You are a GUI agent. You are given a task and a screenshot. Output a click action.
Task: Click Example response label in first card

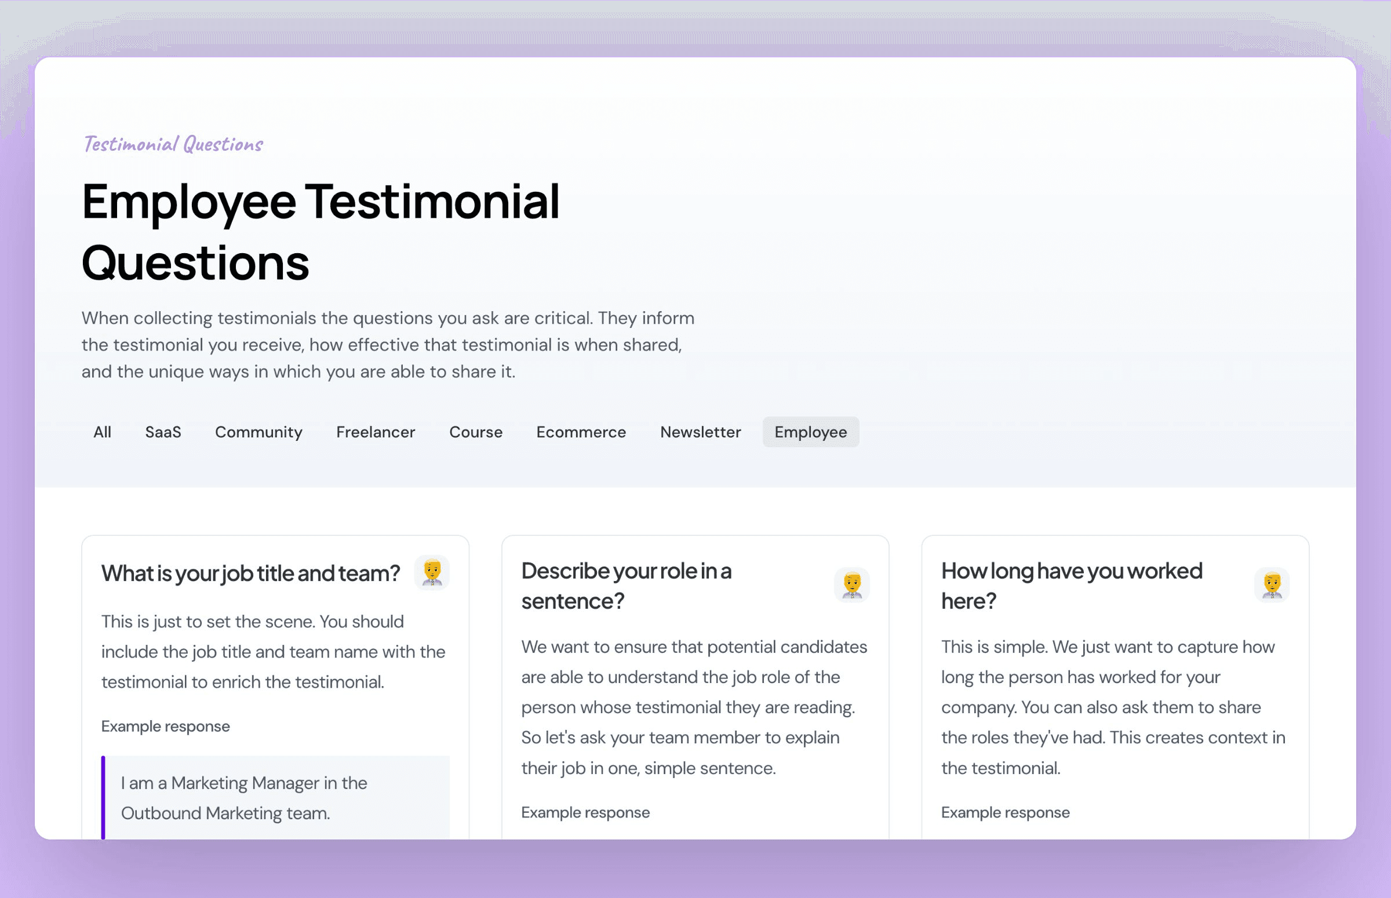tap(166, 727)
